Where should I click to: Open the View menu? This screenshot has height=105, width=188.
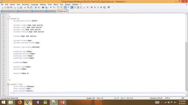click(x=18, y=4)
